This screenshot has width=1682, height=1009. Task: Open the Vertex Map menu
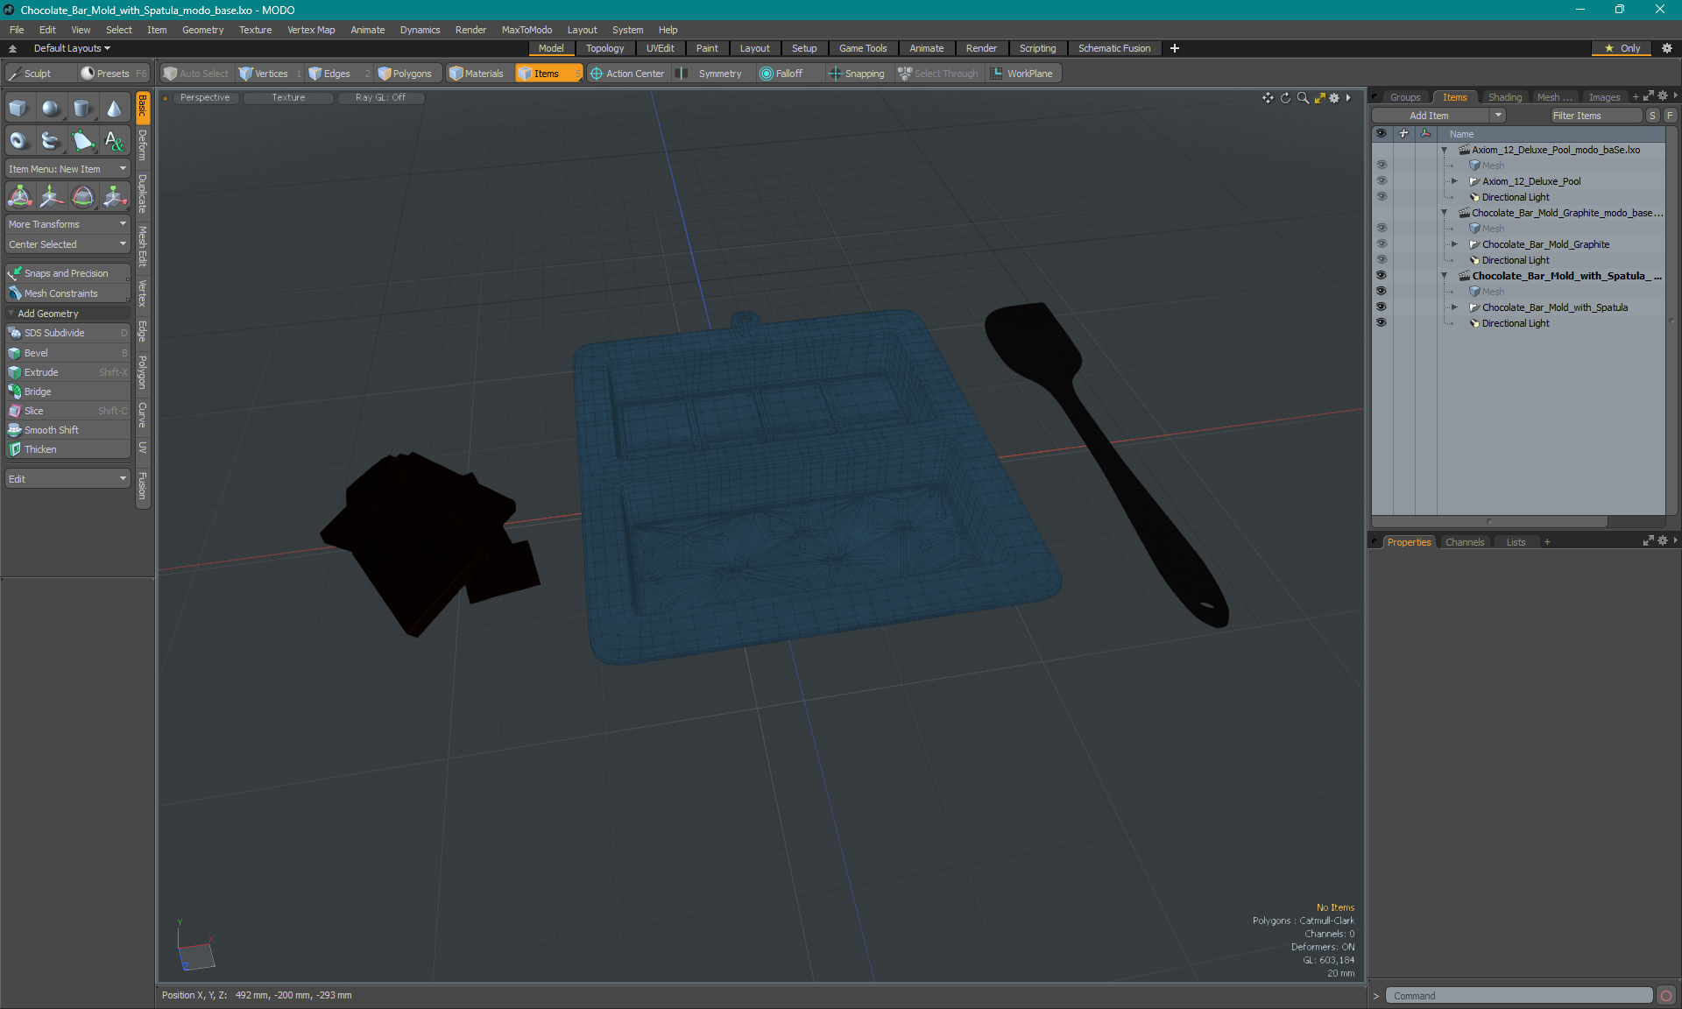pyautogui.click(x=311, y=30)
